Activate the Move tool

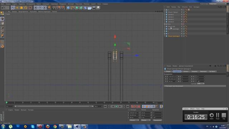[x=17, y=8]
